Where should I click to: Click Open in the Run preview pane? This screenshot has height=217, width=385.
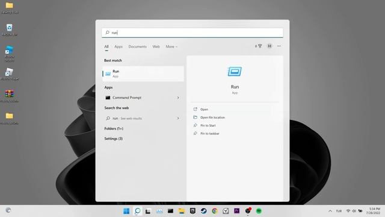205,109
